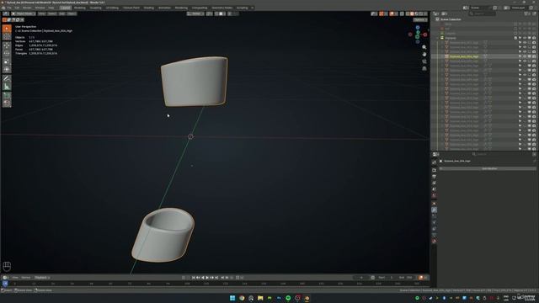Screen dimensions: 539x303
Task: Open the viewport Options dropdown
Action: (420, 20)
